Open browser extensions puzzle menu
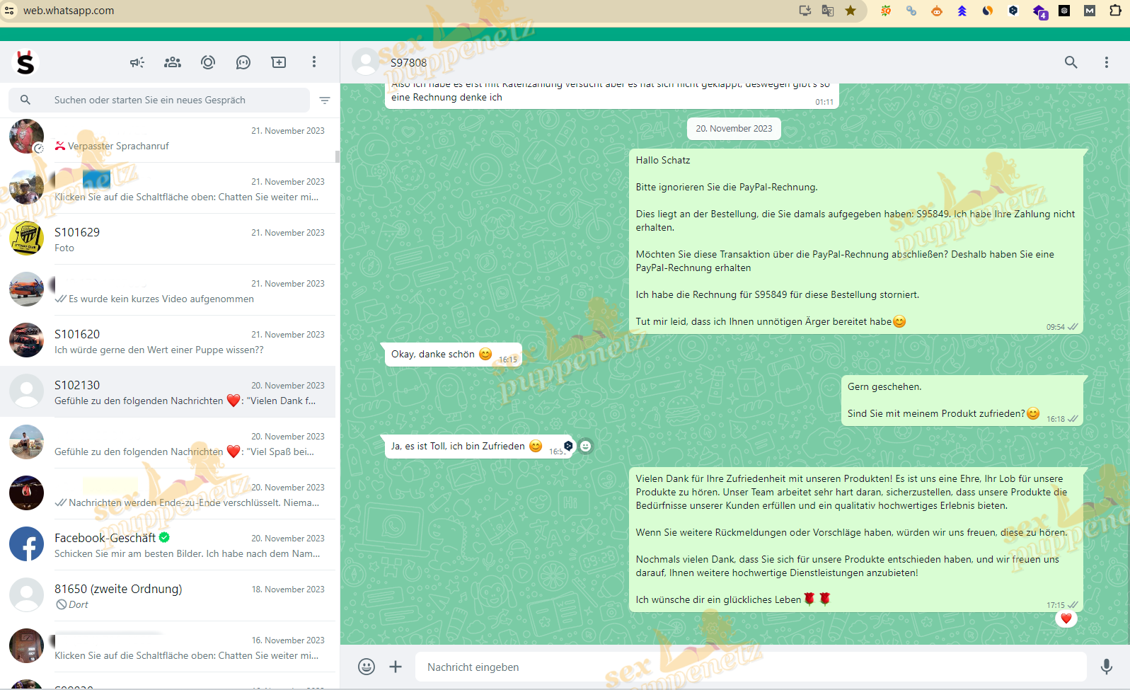 (1115, 11)
